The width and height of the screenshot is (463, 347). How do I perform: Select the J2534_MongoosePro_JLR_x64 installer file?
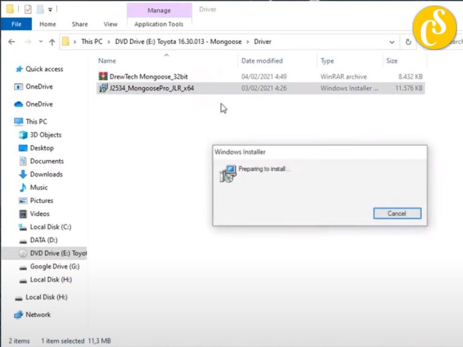coord(151,88)
